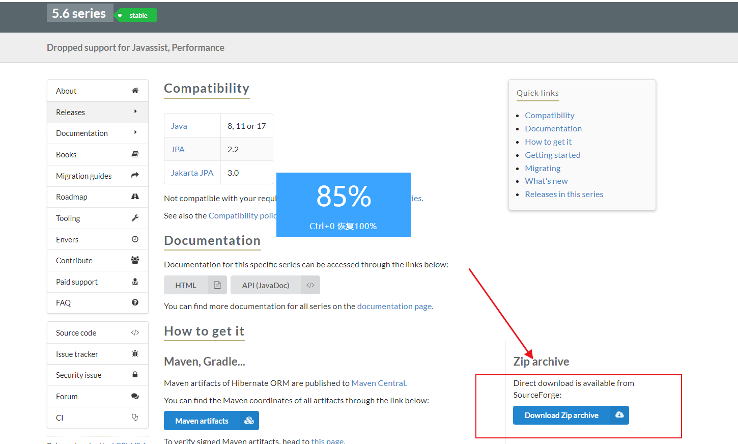Open the About item in the sidebar
This screenshot has width=738, height=444.
(x=98, y=91)
